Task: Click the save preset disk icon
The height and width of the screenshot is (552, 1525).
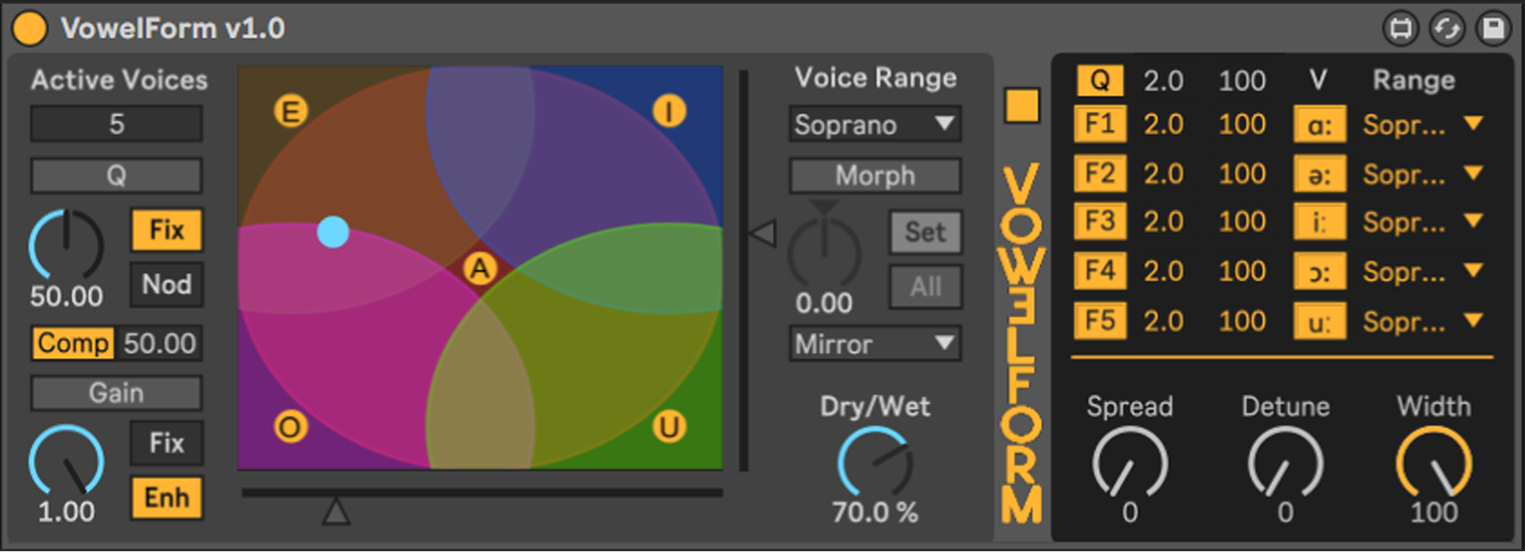Action: (1493, 29)
